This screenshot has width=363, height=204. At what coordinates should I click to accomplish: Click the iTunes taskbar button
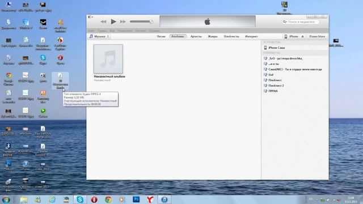[164, 199]
